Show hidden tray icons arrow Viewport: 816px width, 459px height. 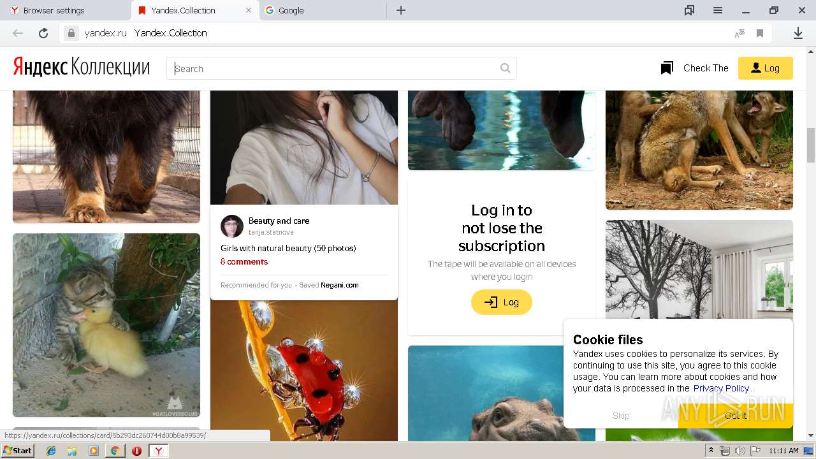click(x=711, y=451)
